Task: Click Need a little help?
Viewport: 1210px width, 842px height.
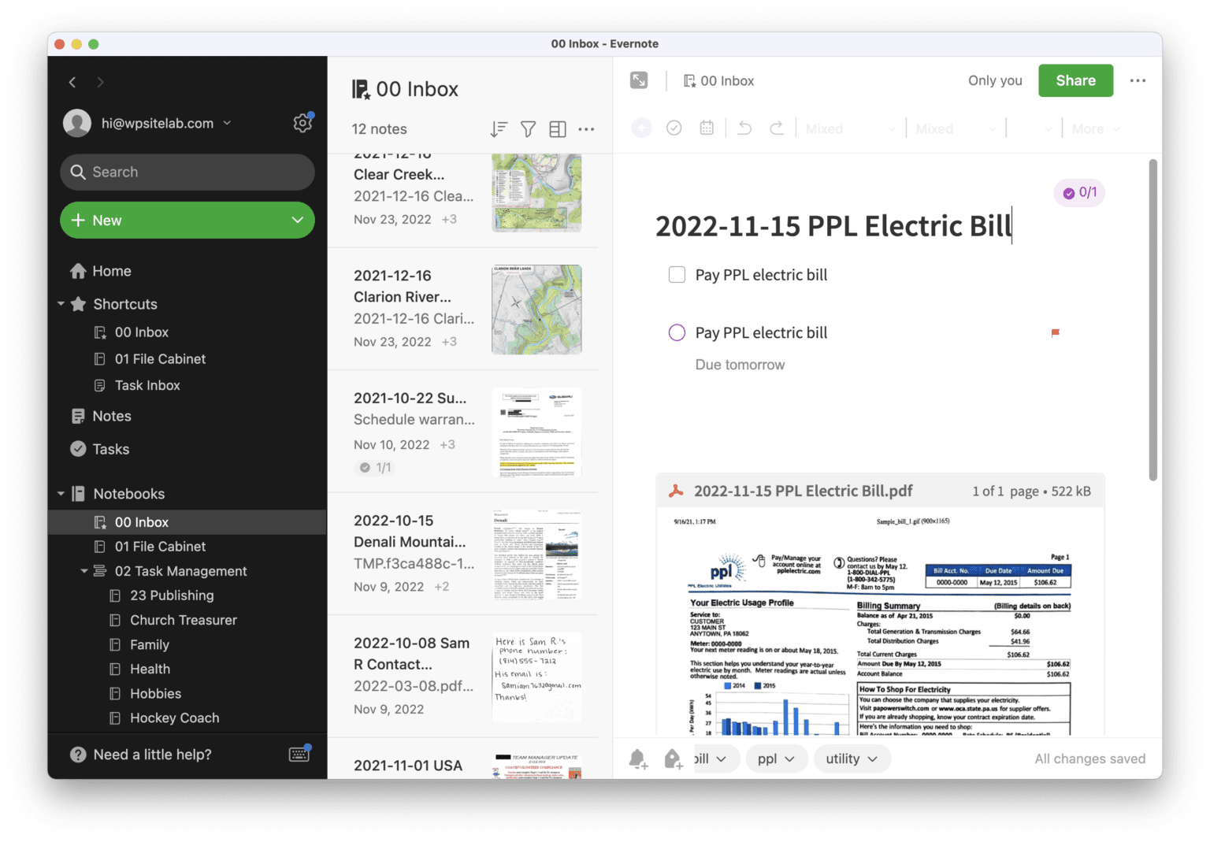Action: click(152, 755)
